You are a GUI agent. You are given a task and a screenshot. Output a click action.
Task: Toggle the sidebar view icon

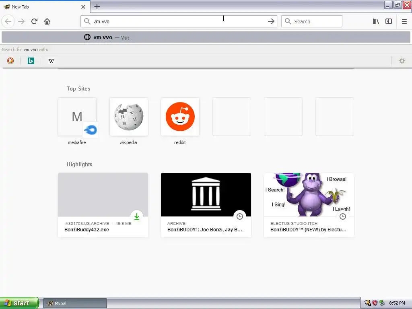click(x=389, y=21)
